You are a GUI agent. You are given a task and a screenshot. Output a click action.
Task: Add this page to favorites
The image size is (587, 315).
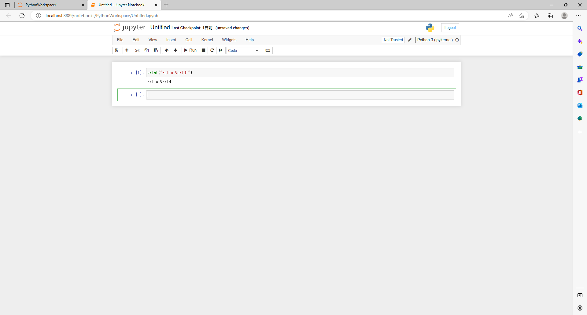(x=522, y=16)
